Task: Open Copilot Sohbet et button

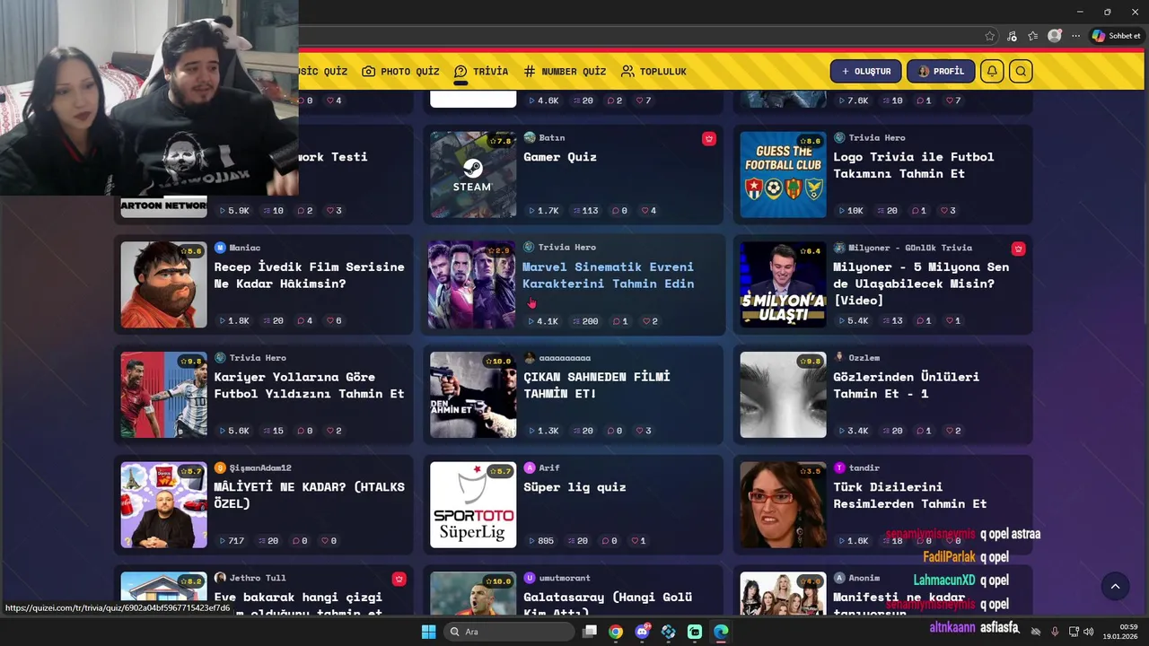Action: pyautogui.click(x=1116, y=36)
